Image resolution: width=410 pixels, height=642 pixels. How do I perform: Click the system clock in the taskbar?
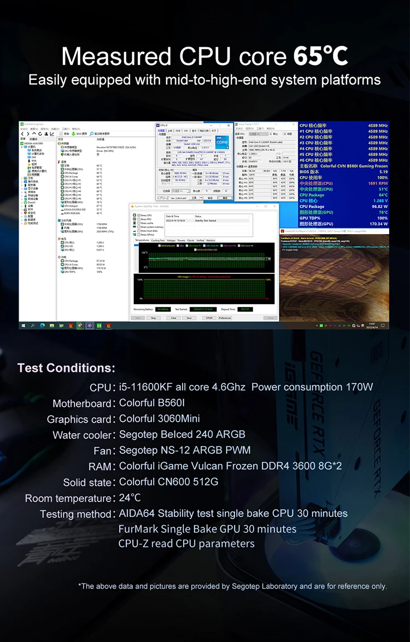coord(373,326)
